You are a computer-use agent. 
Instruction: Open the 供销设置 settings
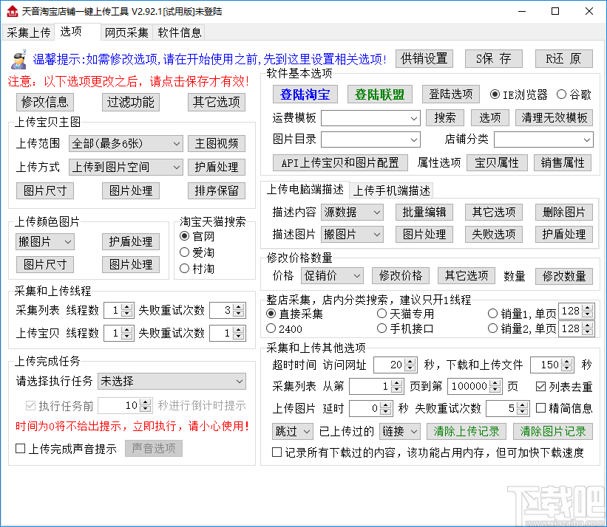pos(423,58)
